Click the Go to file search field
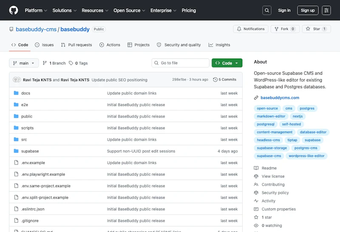 180,63
